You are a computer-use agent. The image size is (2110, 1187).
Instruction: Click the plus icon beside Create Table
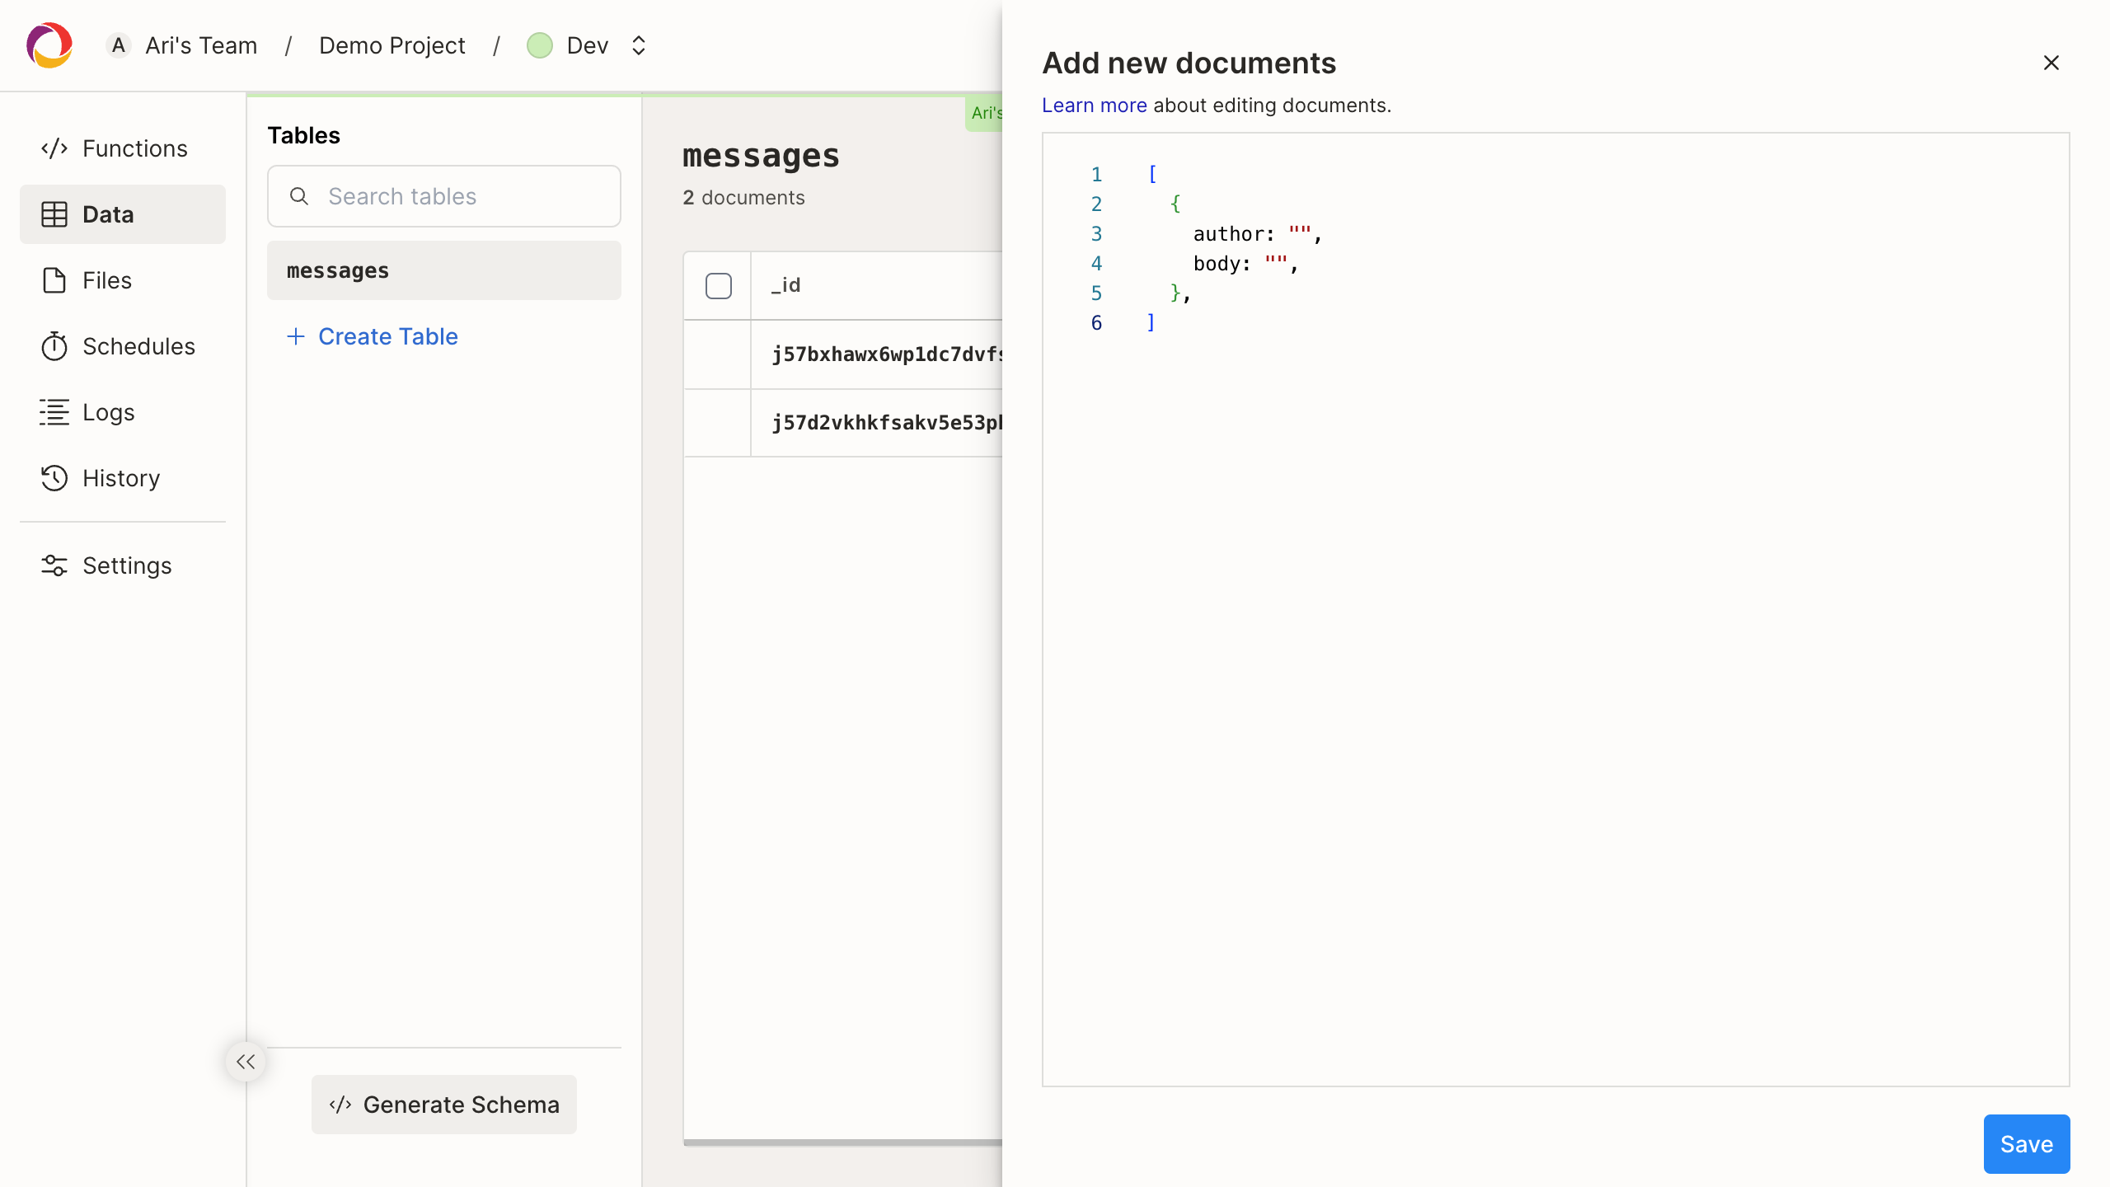click(x=296, y=336)
